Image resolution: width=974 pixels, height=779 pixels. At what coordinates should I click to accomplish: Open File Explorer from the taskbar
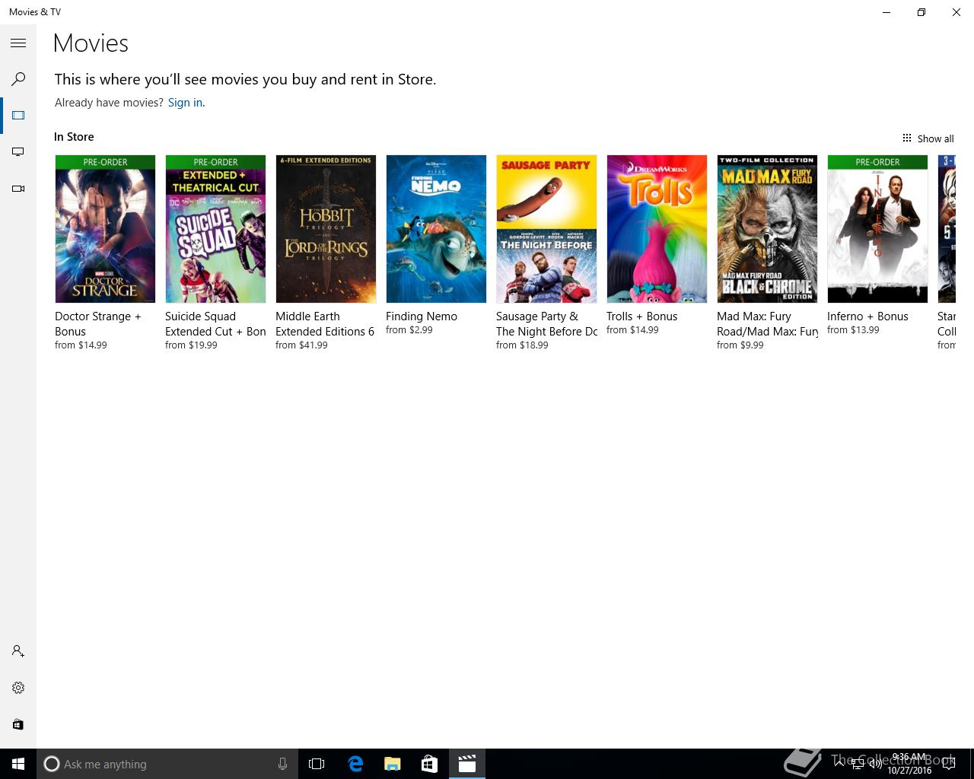[x=393, y=764]
